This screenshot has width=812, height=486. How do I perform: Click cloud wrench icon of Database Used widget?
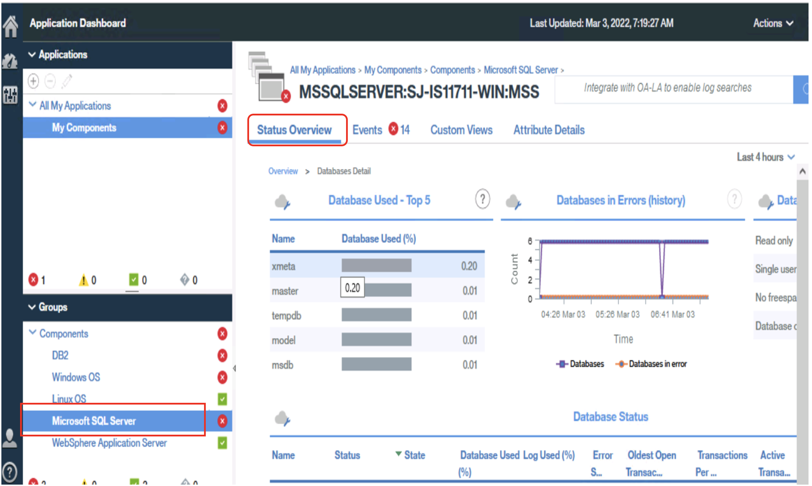pyautogui.click(x=282, y=202)
